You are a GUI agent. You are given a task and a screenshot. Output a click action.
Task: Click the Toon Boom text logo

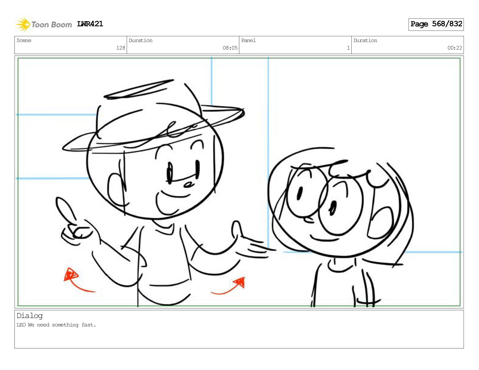tap(51, 25)
